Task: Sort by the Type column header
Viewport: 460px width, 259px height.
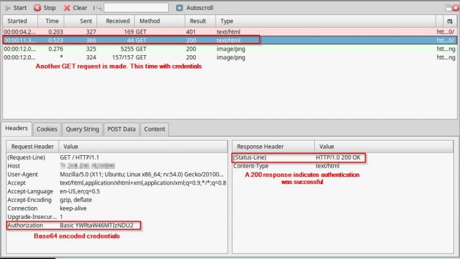Action: (x=326, y=21)
